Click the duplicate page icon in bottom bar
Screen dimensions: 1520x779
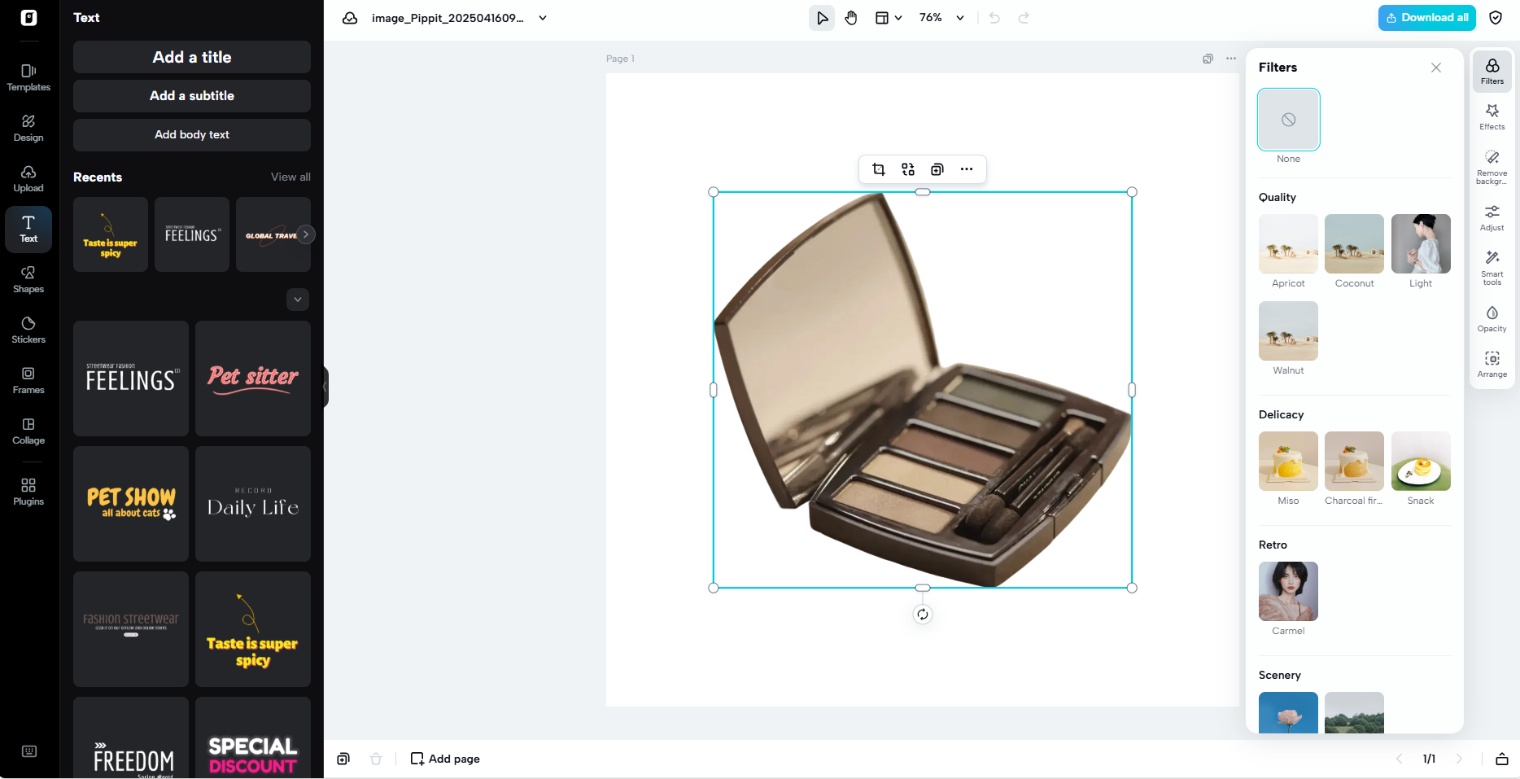tap(343, 759)
